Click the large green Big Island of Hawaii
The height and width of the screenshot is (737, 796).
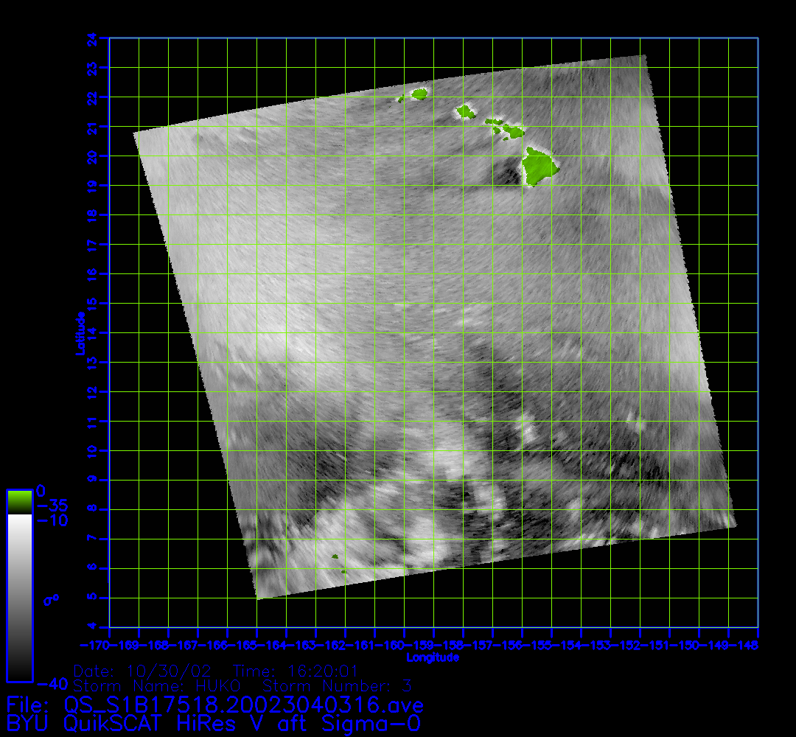click(x=539, y=166)
